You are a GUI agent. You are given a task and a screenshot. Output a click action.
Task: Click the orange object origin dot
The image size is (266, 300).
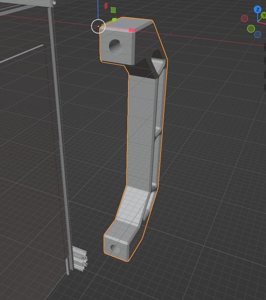point(98,26)
